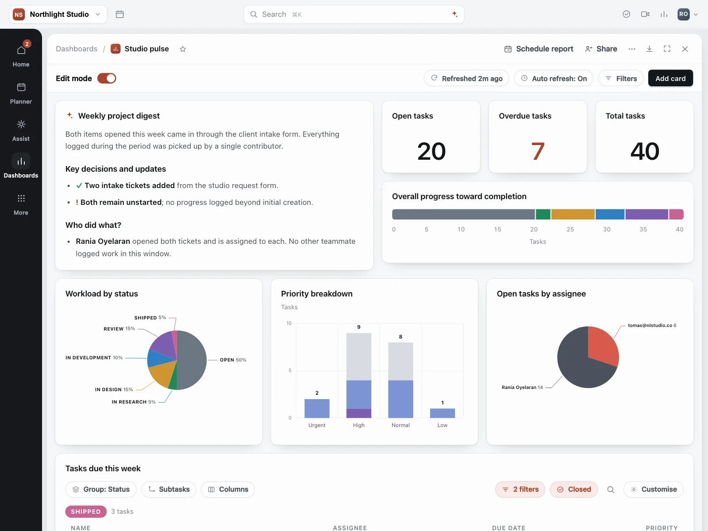This screenshot has width=708, height=531.
Task: Focus the Search field
Action: pos(354,14)
